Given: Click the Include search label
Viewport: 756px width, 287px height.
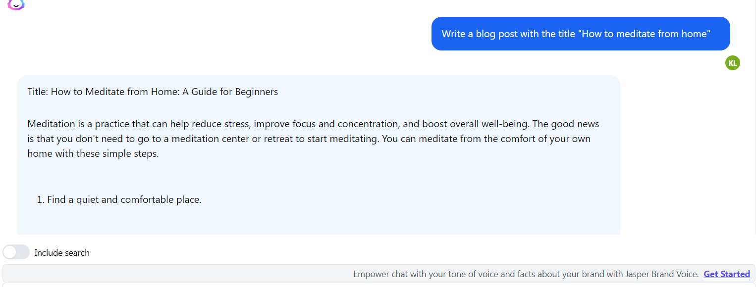Looking at the screenshot, I should pos(61,252).
